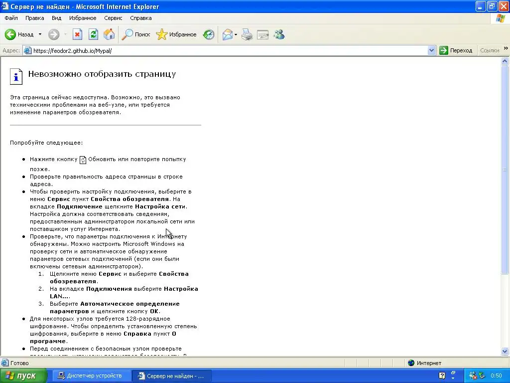This screenshot has height=383, width=510.
Task: Click the scrollbar down arrow
Action: click(x=505, y=351)
